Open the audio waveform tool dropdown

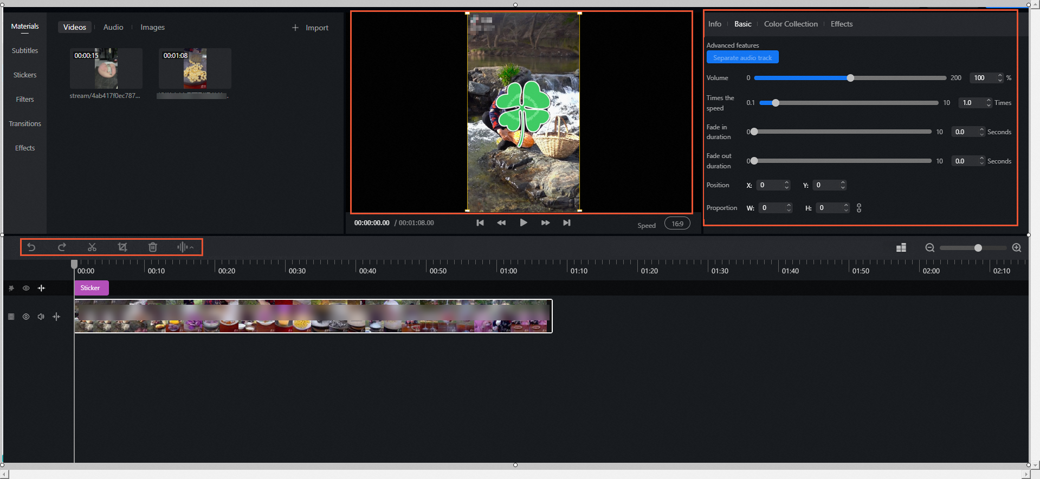pyautogui.click(x=185, y=247)
